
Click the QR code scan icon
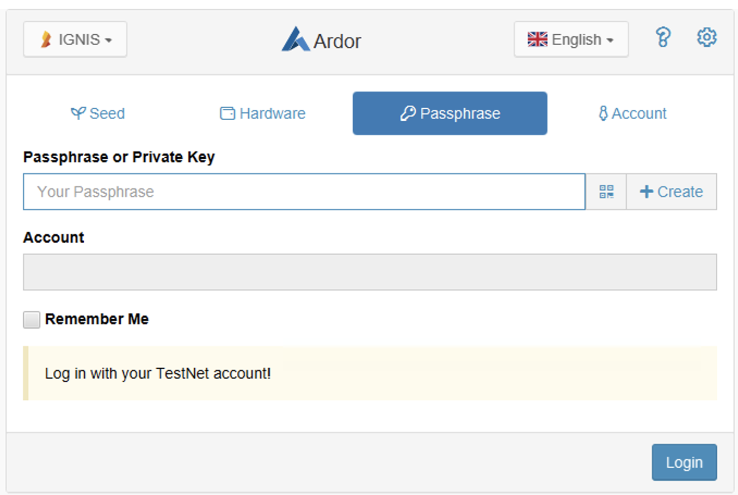pos(606,192)
